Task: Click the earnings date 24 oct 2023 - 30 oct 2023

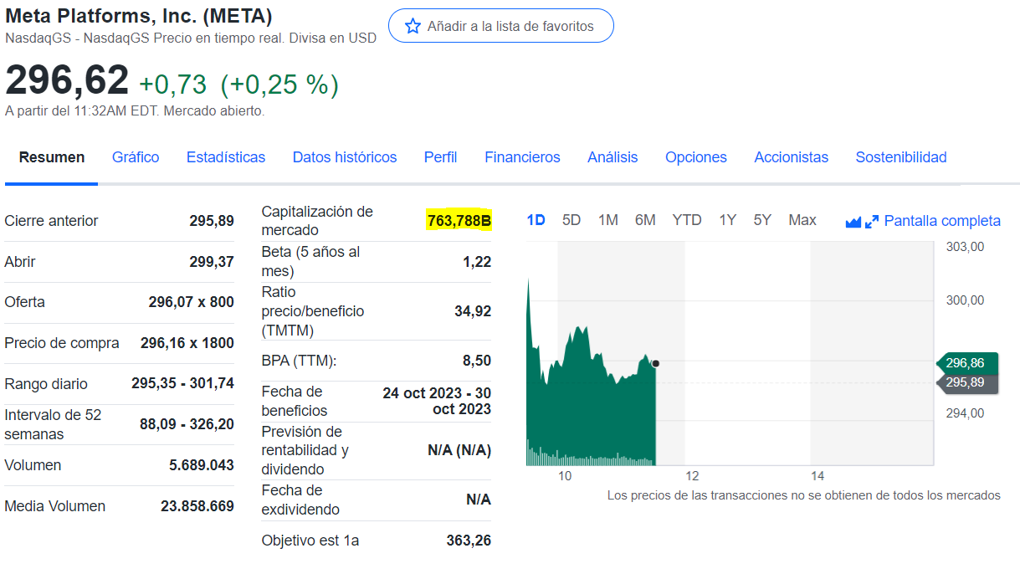Action: (437, 401)
